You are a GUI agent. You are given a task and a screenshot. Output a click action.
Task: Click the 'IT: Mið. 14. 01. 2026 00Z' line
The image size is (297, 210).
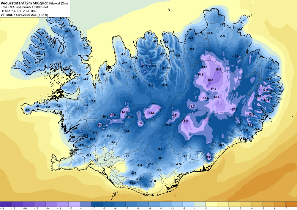point(18,11)
